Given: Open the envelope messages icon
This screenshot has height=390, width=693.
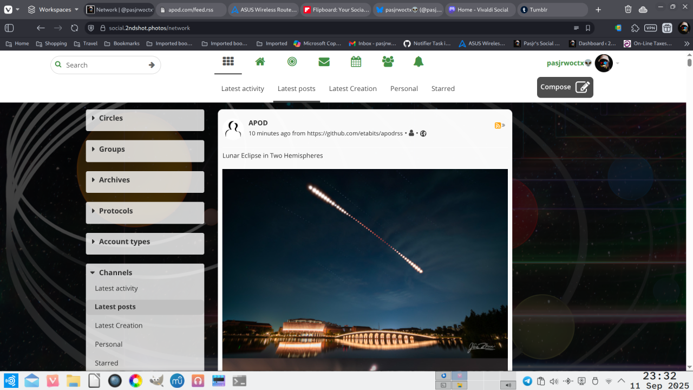Looking at the screenshot, I should [x=324, y=62].
